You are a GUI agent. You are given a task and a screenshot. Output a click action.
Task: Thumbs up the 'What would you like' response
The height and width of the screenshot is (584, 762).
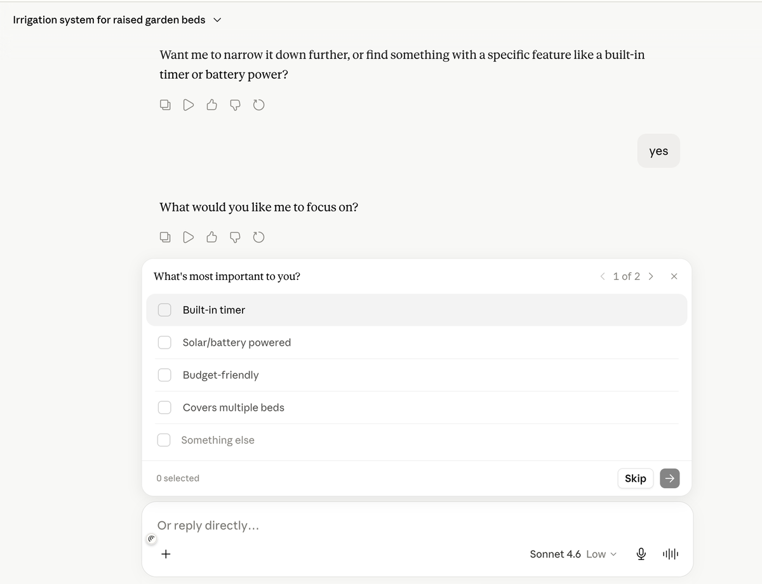tap(212, 237)
